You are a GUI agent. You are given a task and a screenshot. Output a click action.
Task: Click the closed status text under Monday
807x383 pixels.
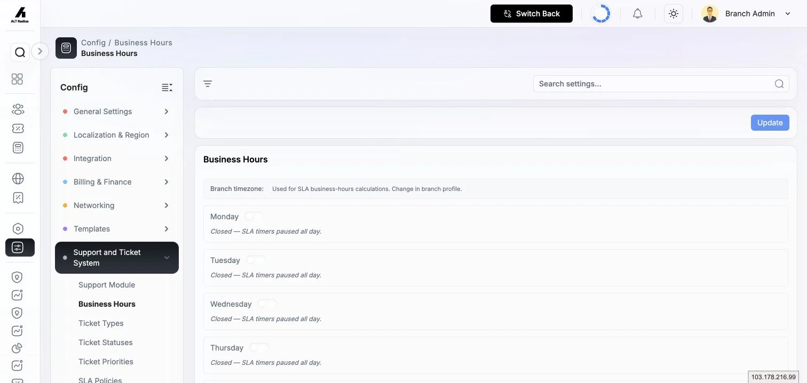pos(266,232)
